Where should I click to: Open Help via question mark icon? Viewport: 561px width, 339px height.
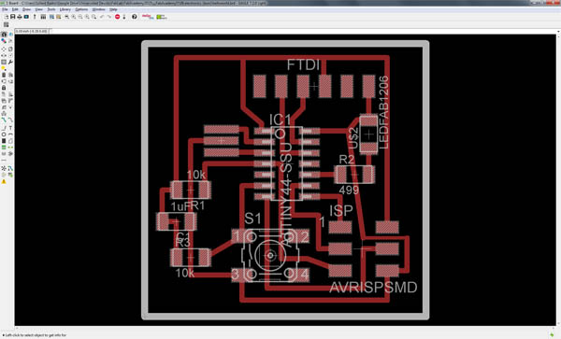pos(135,17)
